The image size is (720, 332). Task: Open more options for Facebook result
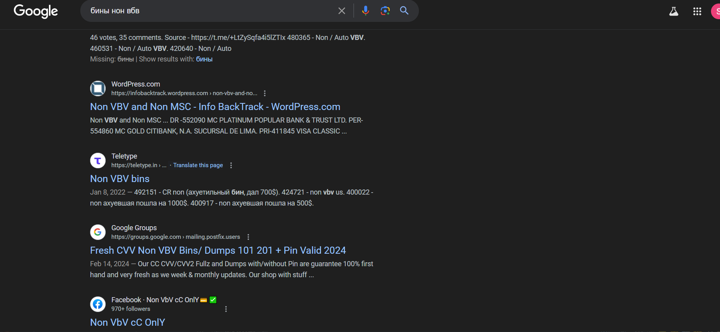[226, 309]
